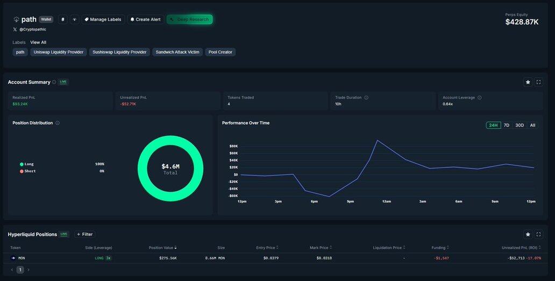The height and width of the screenshot is (281, 555).
Task: Select the 7D performance timeframe
Action: (x=506, y=125)
